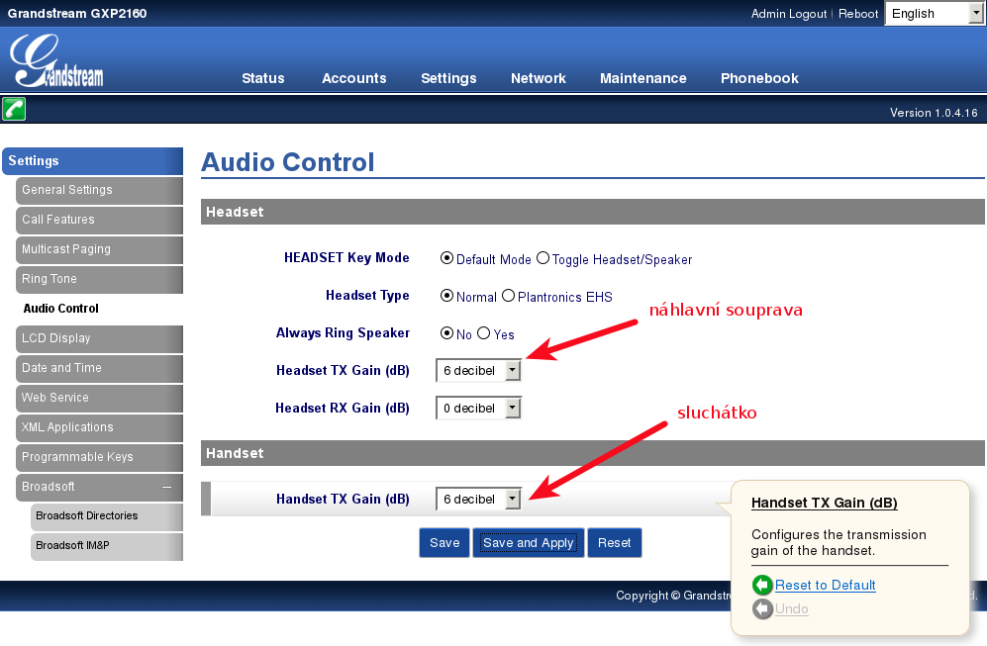Click the green phone handset icon

(14, 109)
